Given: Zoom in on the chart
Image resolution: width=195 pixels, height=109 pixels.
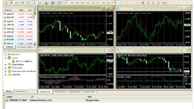Looking at the screenshot, I should click(x=23, y=3).
